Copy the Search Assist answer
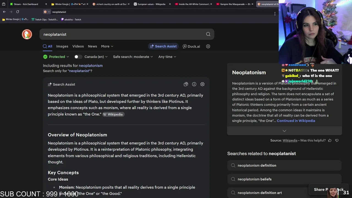This screenshot has width=352, height=198. 186,84
